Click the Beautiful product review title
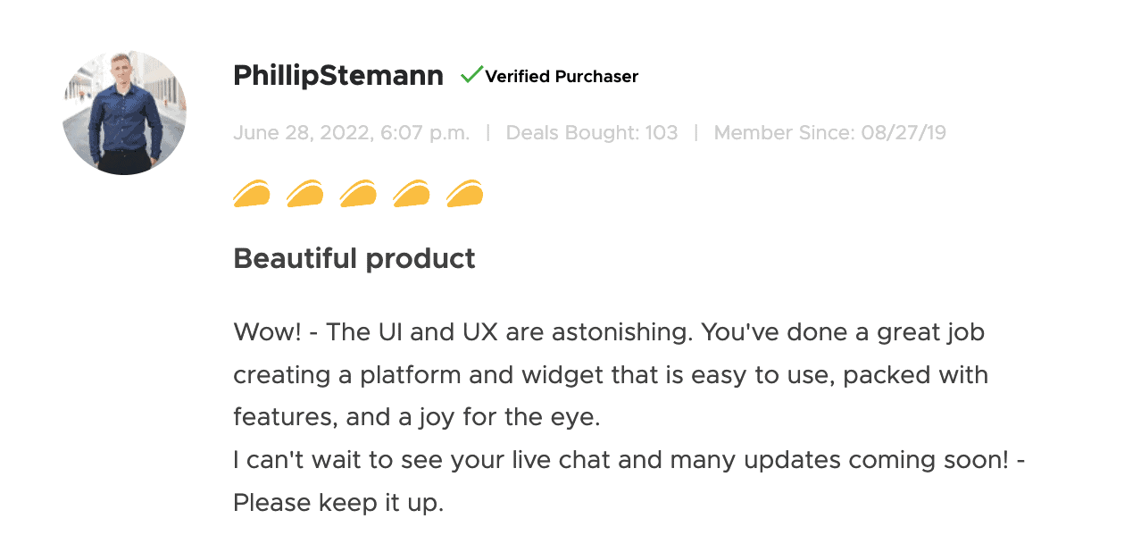The image size is (1141, 552). click(354, 259)
